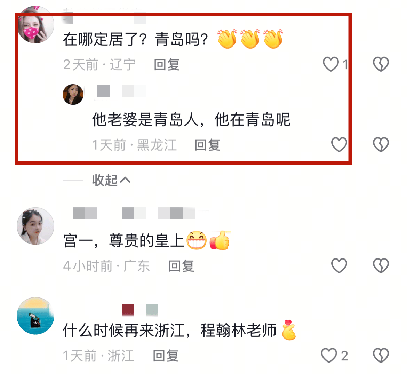Like the comment from Liaoning about Qingdao
This screenshot has width=407, height=374.
pos(331,64)
